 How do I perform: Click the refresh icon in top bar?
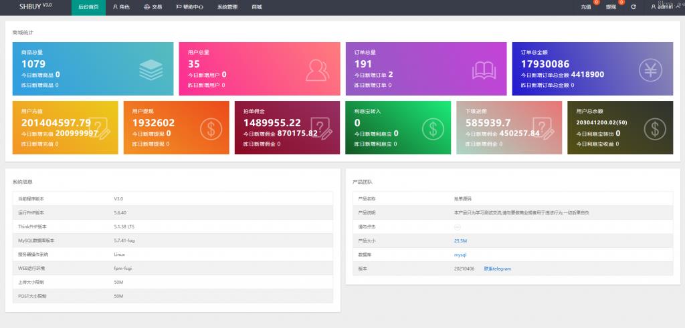click(x=633, y=7)
